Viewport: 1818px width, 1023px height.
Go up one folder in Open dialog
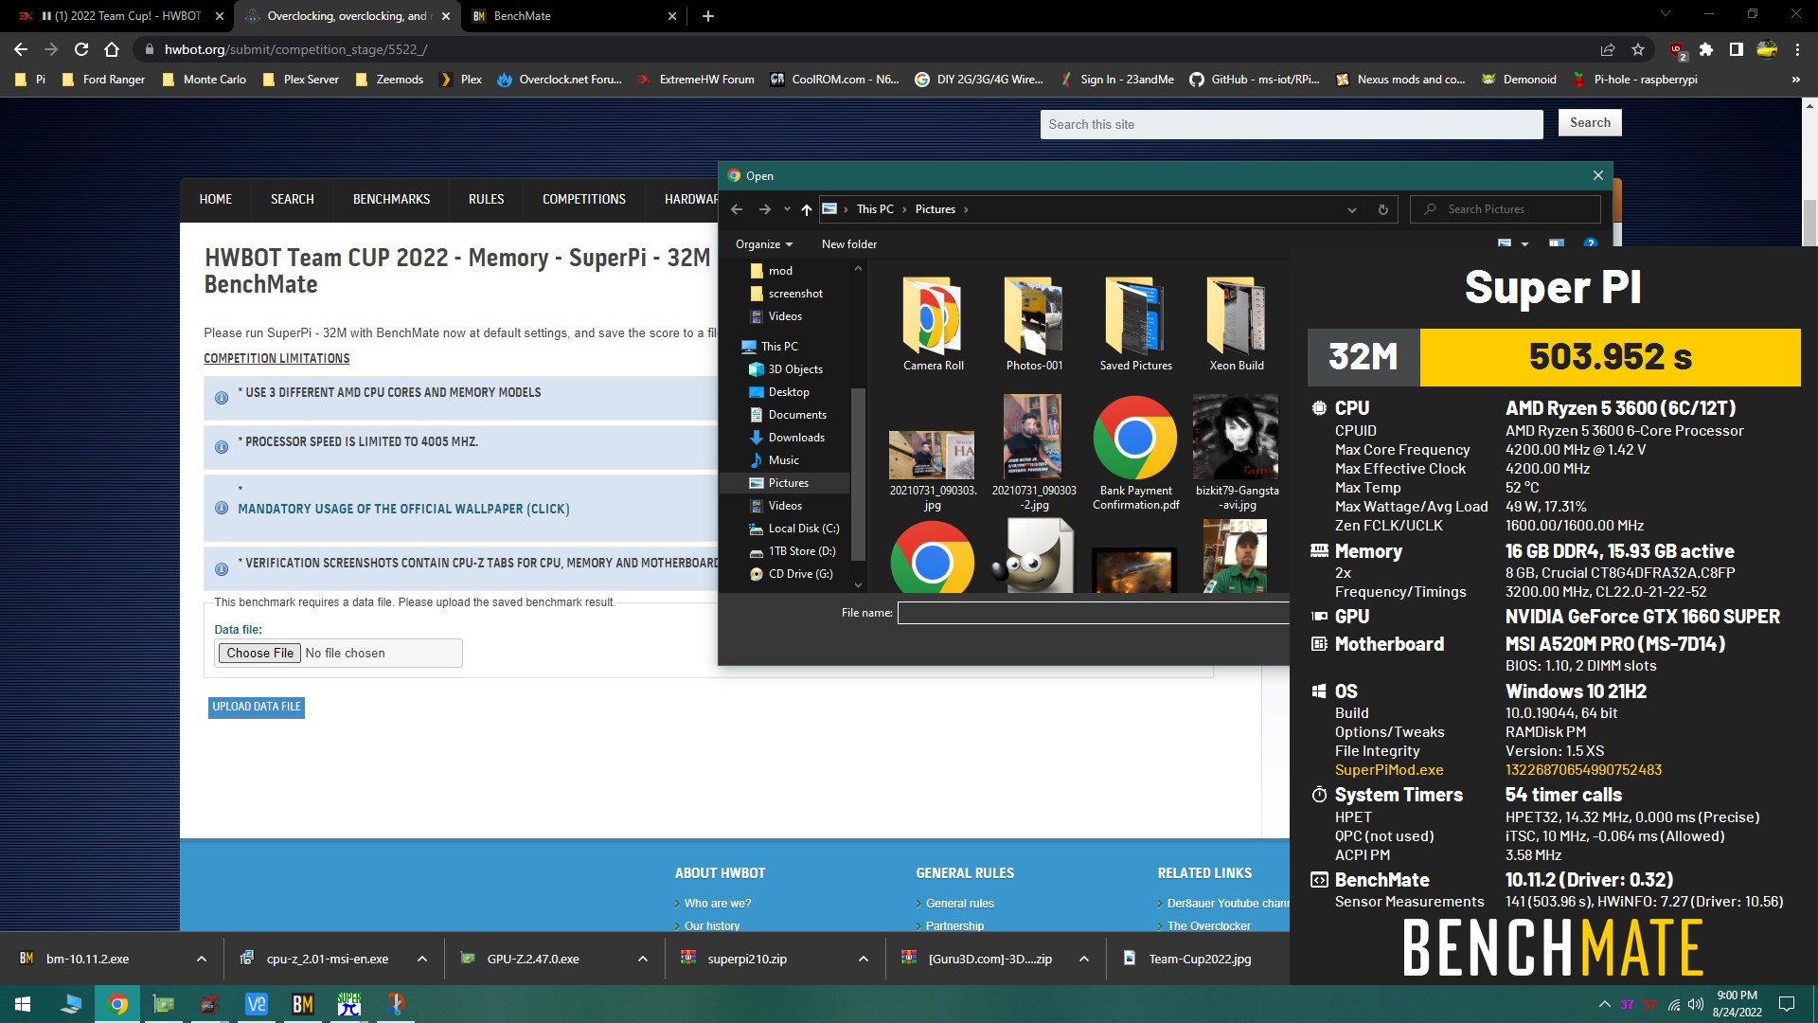pyautogui.click(x=806, y=209)
